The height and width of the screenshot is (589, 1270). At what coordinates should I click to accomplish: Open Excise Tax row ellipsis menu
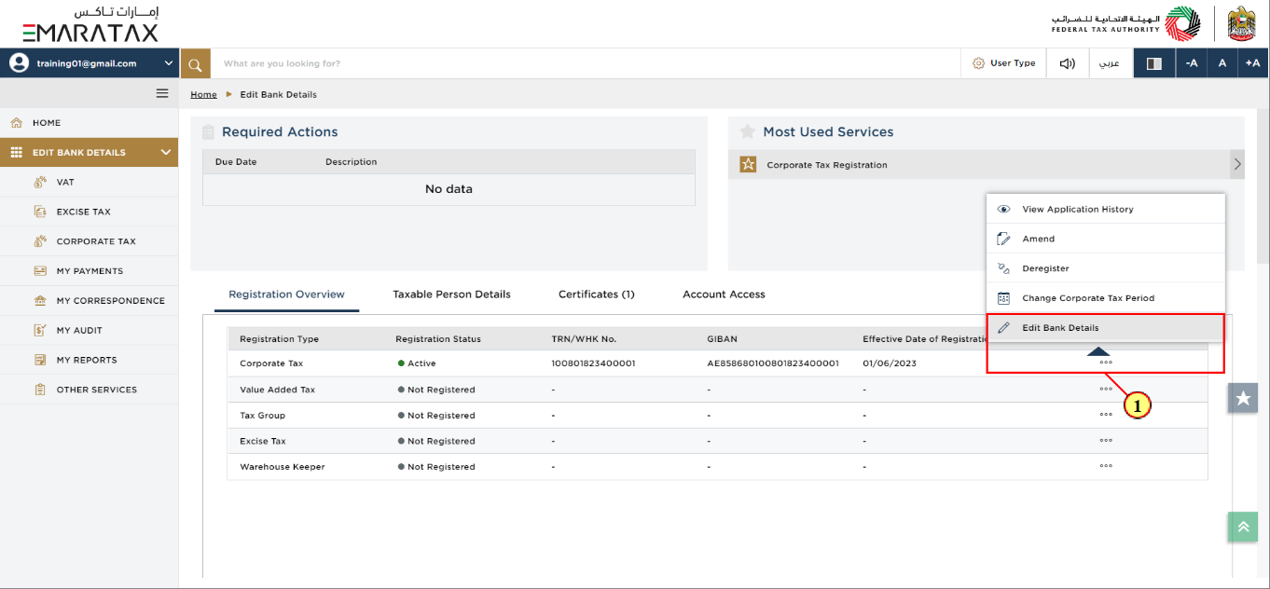(x=1106, y=440)
